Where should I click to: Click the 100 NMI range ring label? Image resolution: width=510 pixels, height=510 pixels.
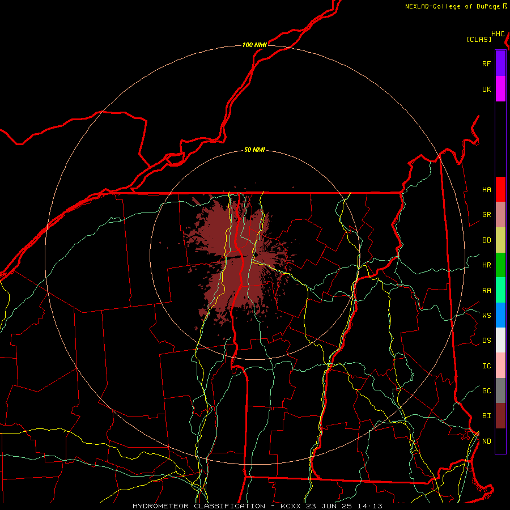254,45
